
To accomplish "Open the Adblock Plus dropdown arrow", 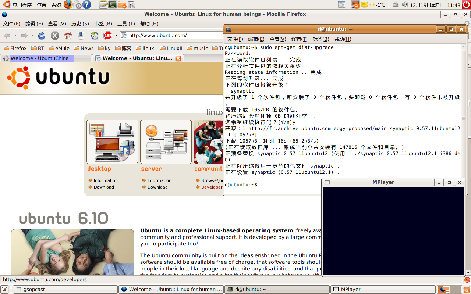I will pos(116,36).
